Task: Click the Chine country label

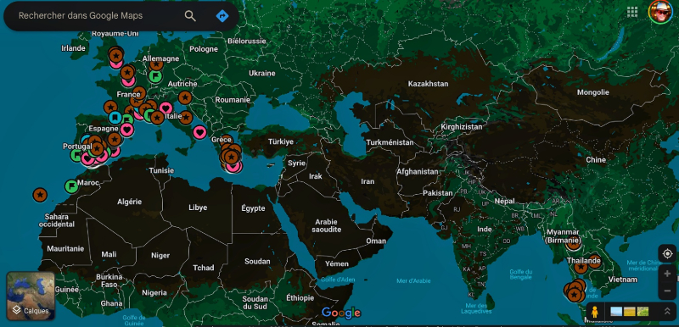Action: (x=596, y=160)
